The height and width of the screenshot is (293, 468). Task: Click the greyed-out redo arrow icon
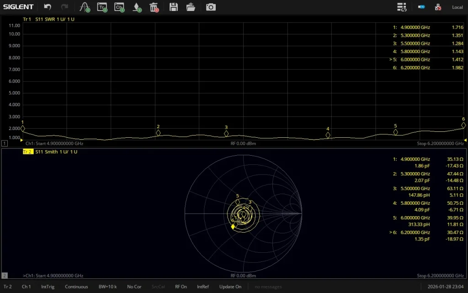(x=64, y=7)
